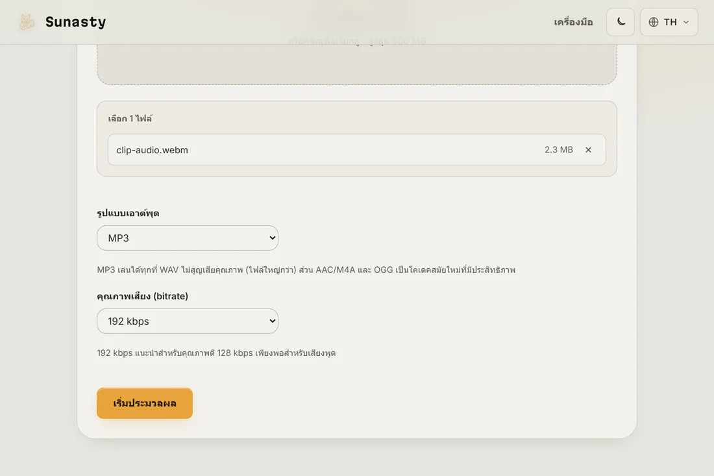Image resolution: width=714 pixels, height=476 pixels.
Task: Remove clip-audio.webm with the X icon
Action: pyautogui.click(x=588, y=150)
